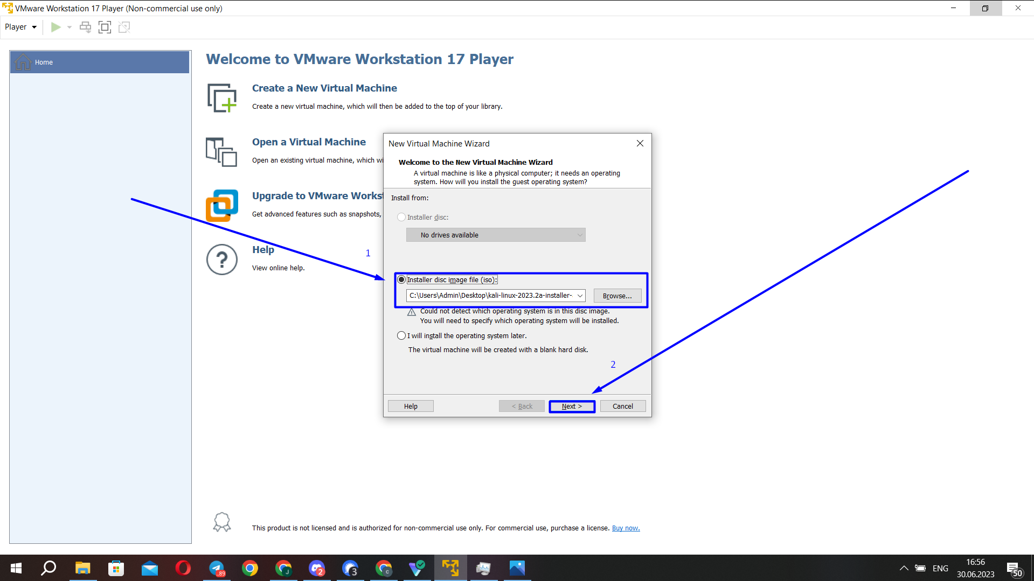Image resolution: width=1034 pixels, height=581 pixels.
Task: Select Home in the library sidebar
Action: [x=100, y=62]
